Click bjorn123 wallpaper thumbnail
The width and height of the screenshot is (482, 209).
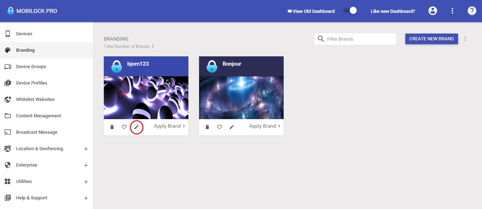click(146, 98)
